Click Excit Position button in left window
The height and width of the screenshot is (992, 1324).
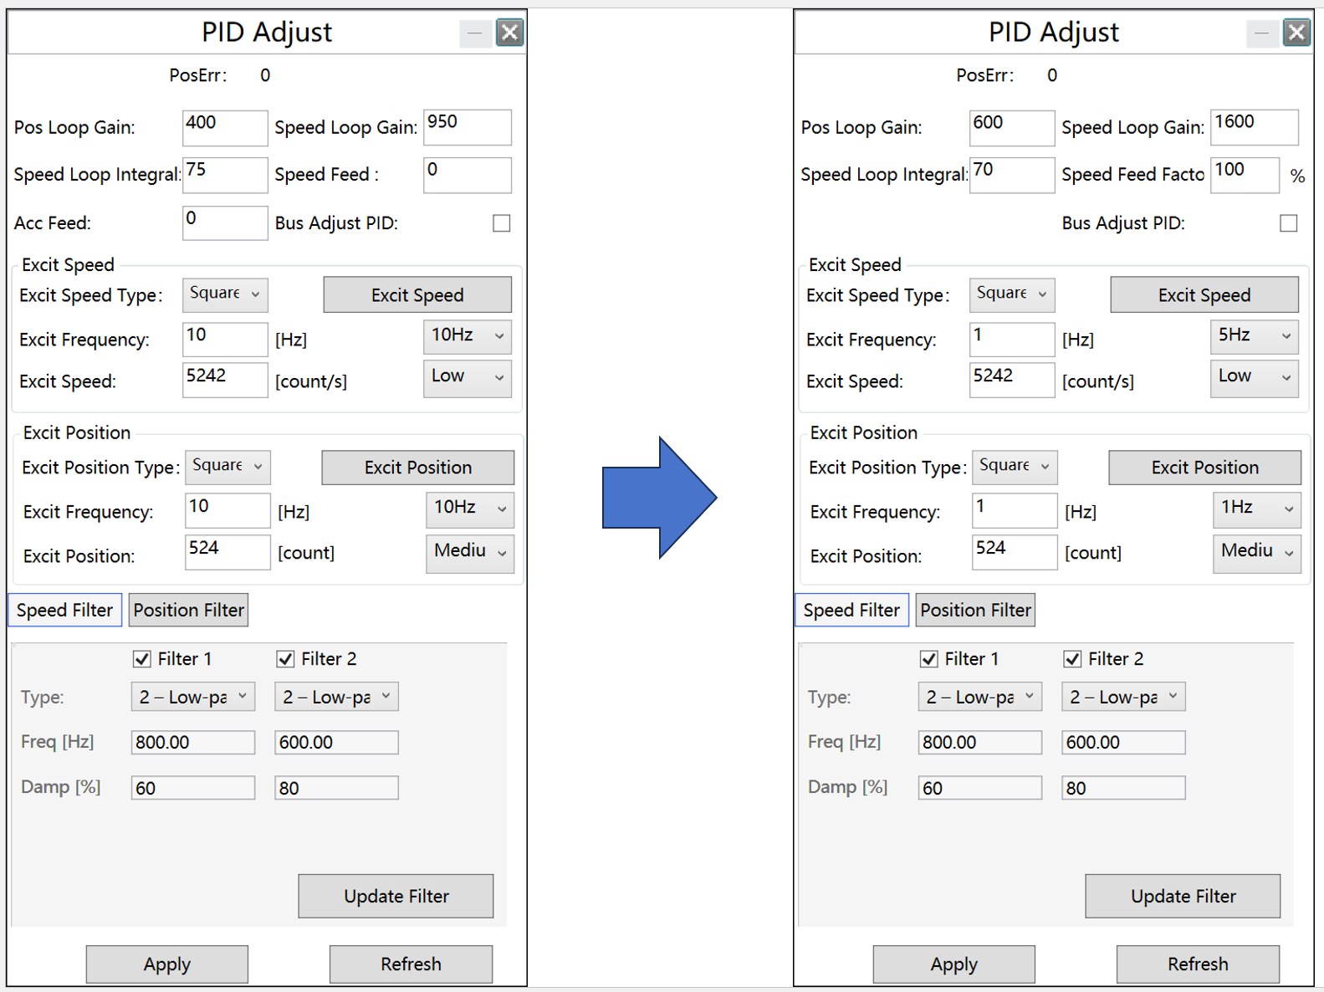(x=417, y=468)
